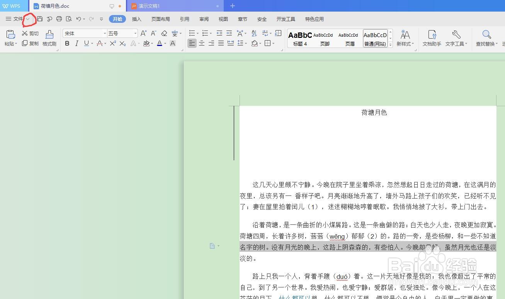Open the Text Tools (文字工具) dropdown
505x299 pixels.
coord(456,38)
